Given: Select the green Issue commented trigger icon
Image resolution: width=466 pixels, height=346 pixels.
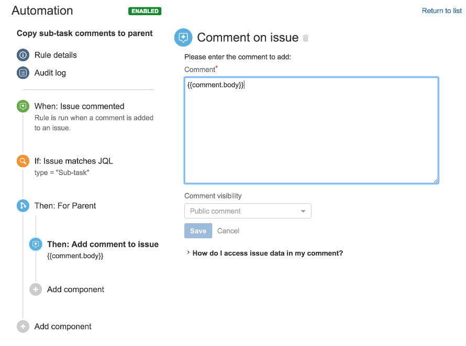Looking at the screenshot, I should [x=23, y=106].
